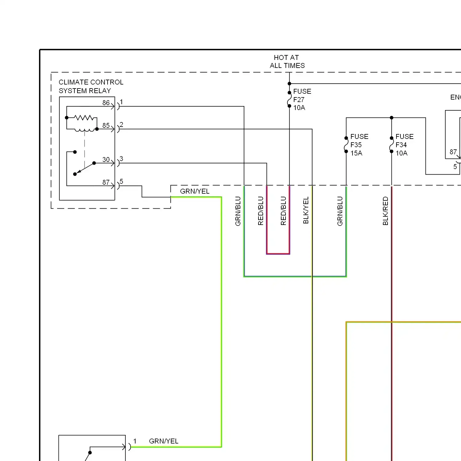461x461 pixels.
Task: Click the "FUSE F34 10A" label
Action: [404, 145]
